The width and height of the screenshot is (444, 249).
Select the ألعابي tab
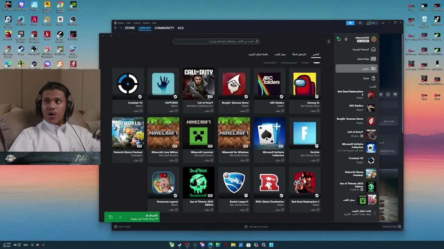[x=316, y=54]
